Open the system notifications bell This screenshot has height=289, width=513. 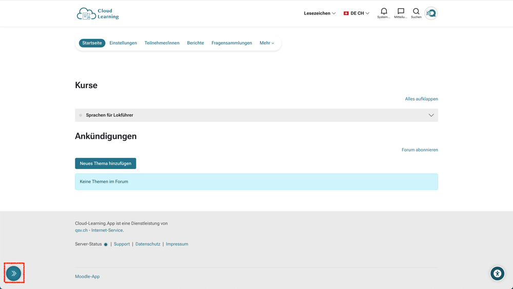384,12
